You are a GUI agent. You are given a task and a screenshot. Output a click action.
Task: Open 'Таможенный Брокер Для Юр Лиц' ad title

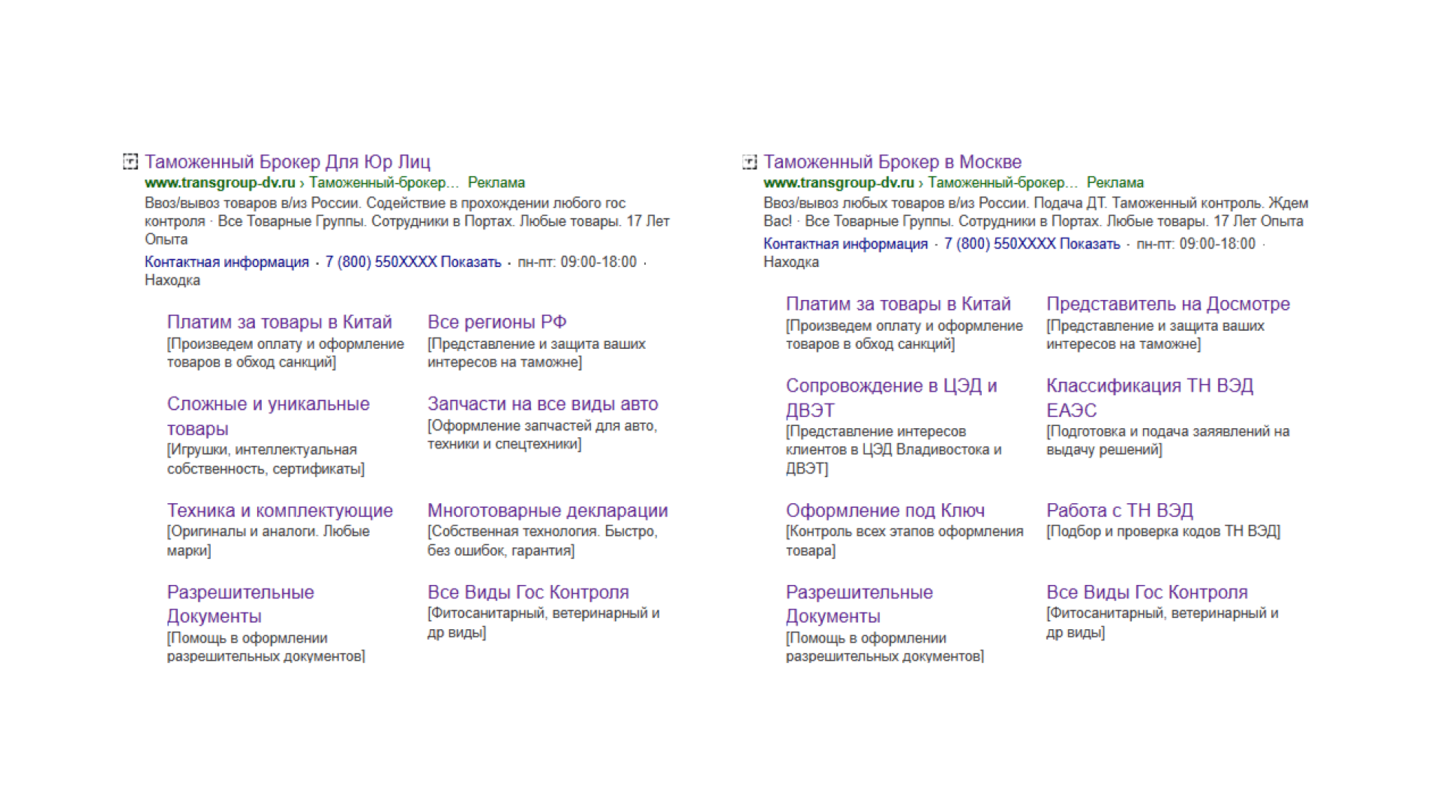tap(287, 162)
